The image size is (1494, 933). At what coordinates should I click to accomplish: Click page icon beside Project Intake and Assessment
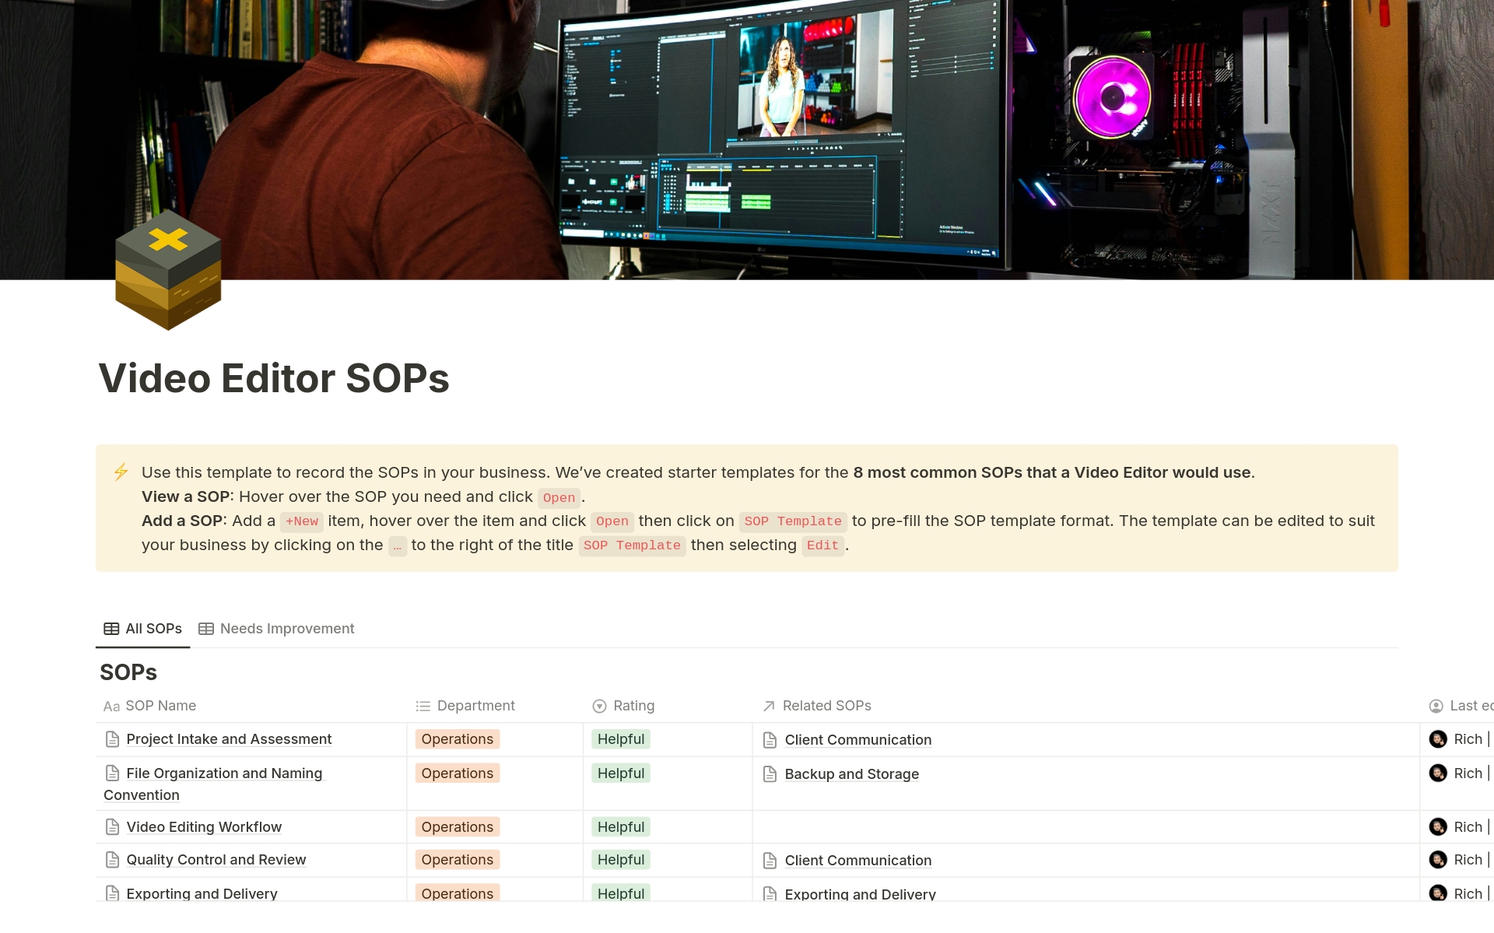coord(112,739)
